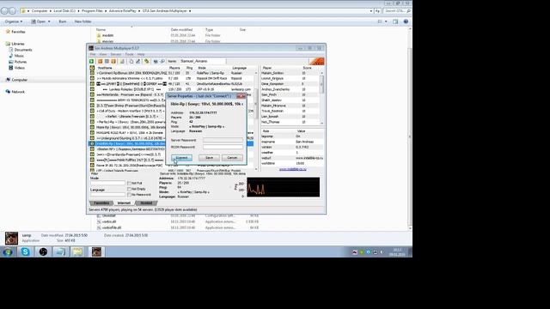The height and width of the screenshot is (309, 550).
Task: Open the change view dropdown arrow in Explorer
Action: (x=386, y=21)
